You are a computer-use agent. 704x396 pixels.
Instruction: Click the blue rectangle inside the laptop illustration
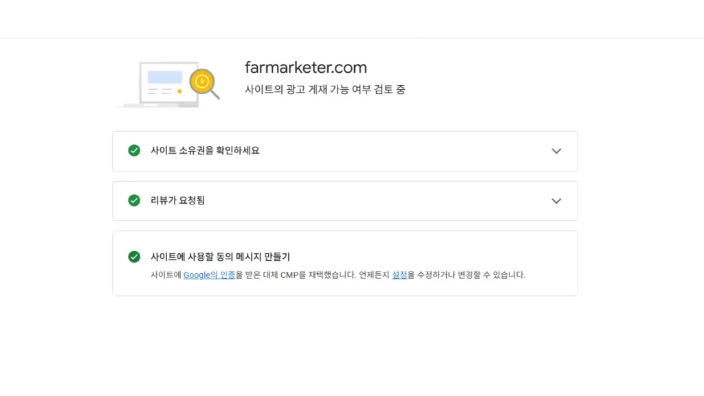165,77
